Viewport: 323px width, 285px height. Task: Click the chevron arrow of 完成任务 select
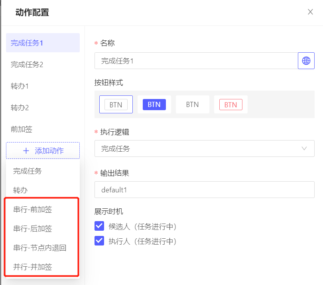pos(304,148)
